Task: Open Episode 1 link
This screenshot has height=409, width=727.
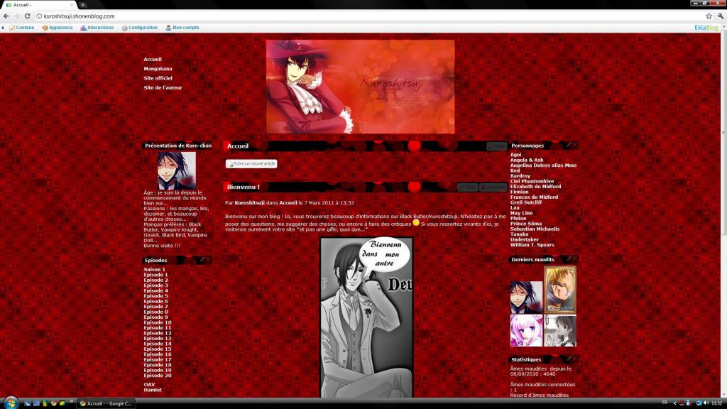Action: [155, 275]
